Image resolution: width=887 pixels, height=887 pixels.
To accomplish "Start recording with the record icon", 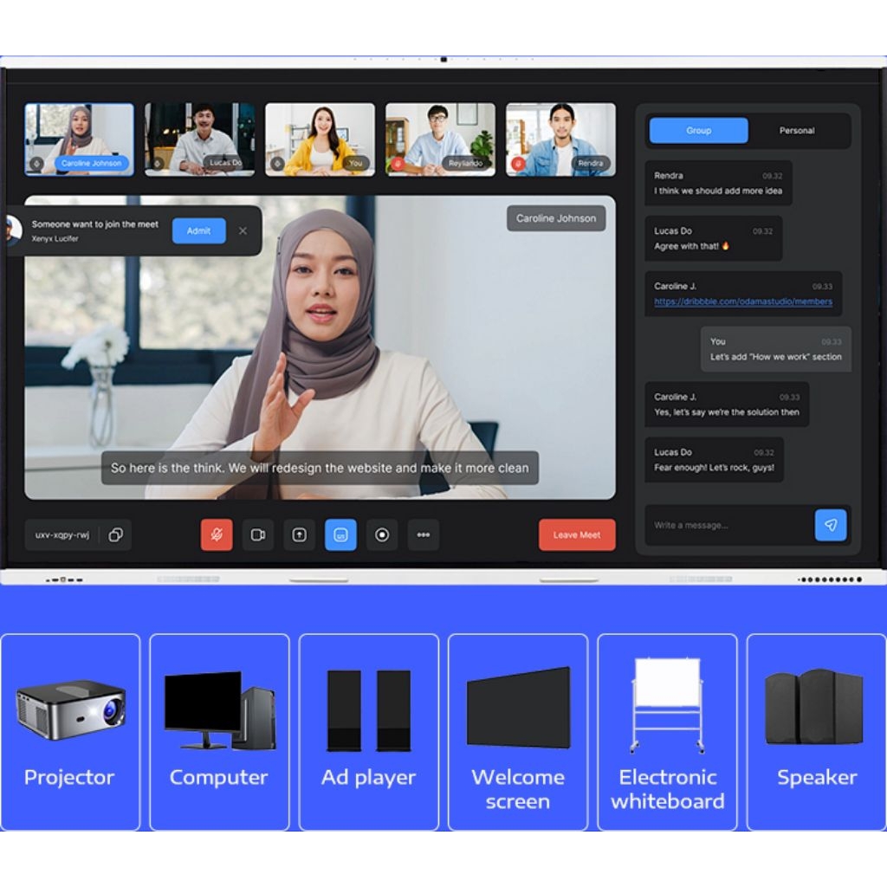I will 382,534.
